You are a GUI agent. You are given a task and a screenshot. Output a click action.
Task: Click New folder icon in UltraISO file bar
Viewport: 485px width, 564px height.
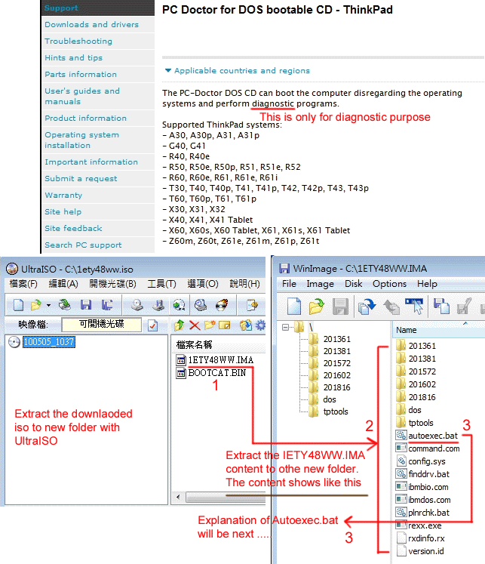click(210, 325)
